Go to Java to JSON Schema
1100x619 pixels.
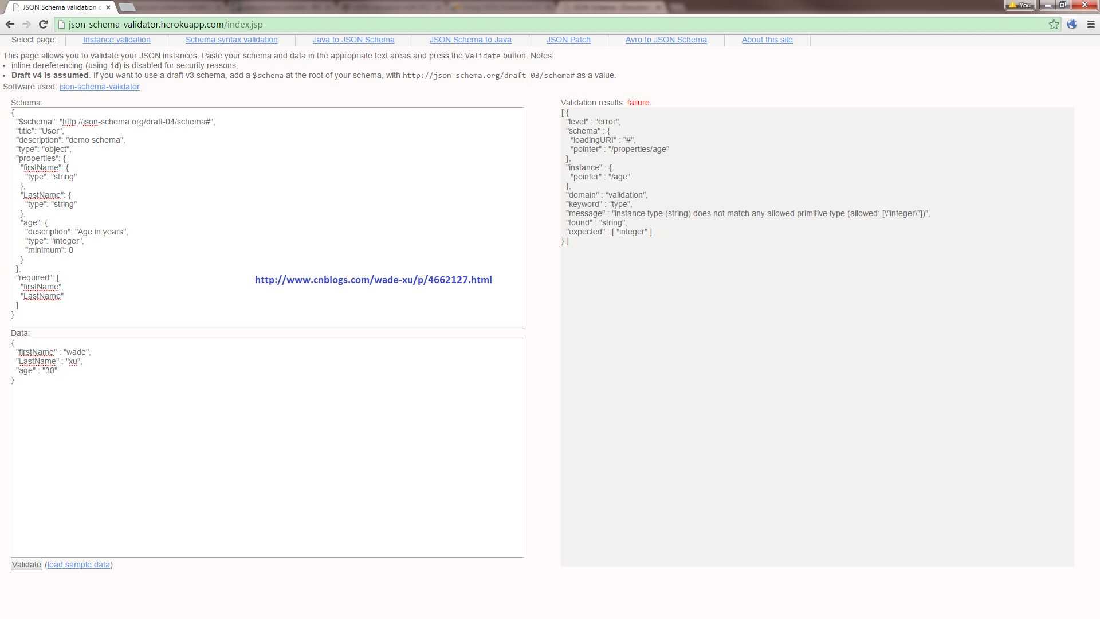pos(353,40)
